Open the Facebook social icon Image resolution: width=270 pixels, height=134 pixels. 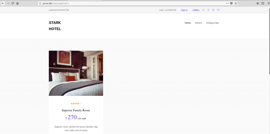point(208,10)
